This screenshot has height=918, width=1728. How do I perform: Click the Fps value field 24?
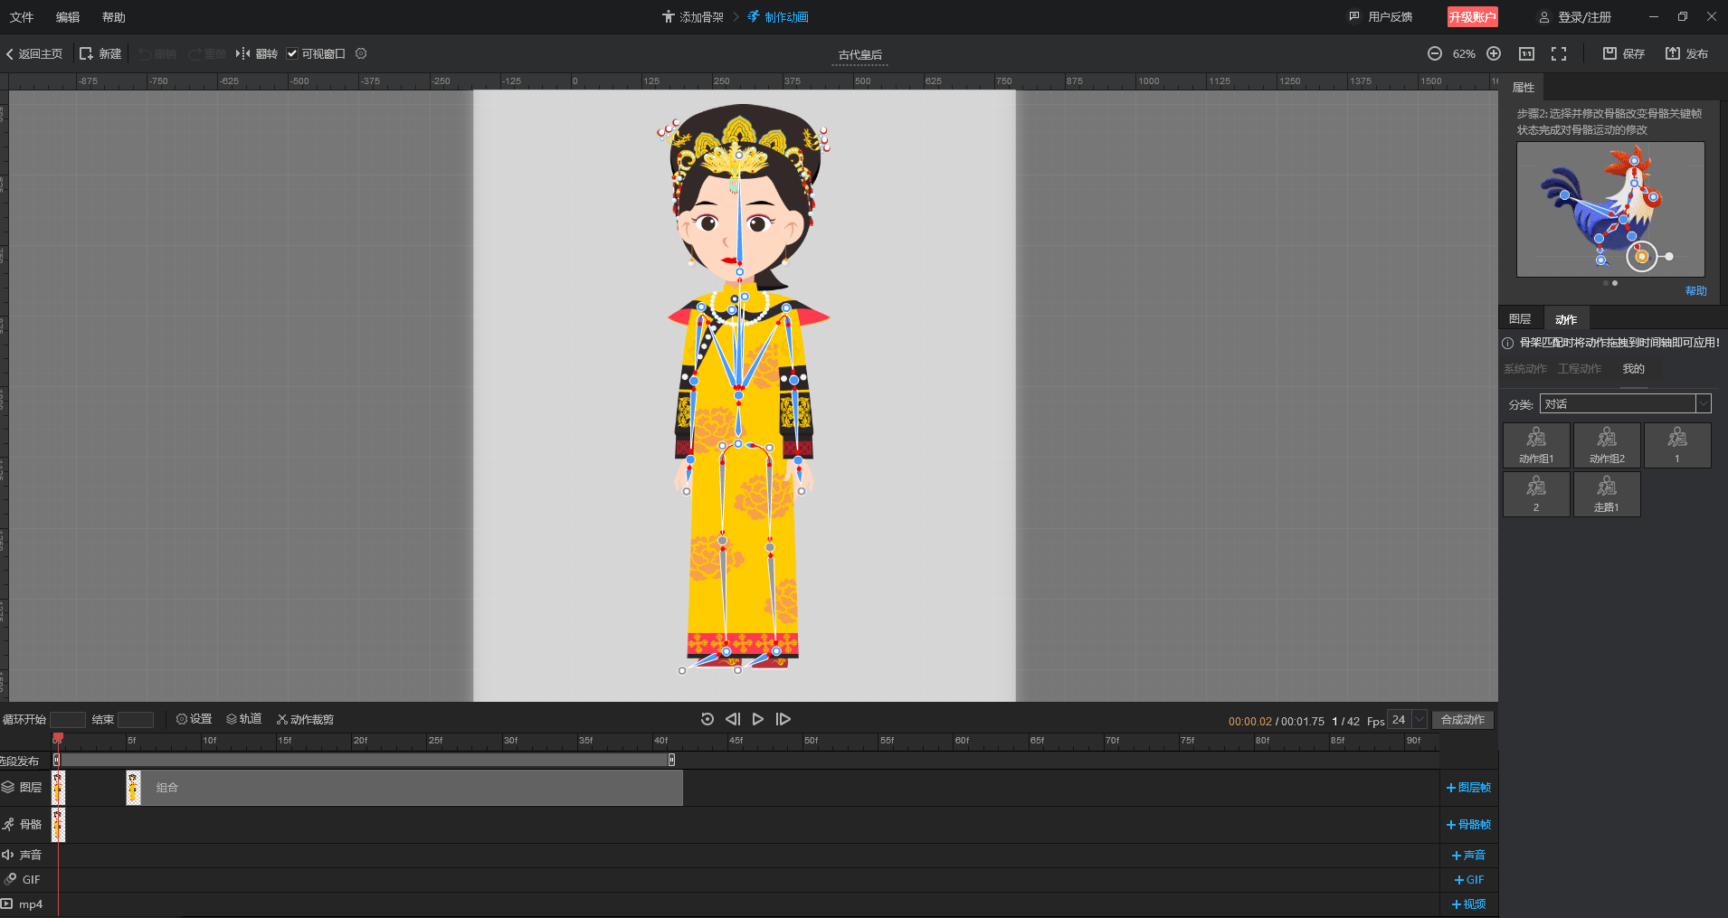coord(1400,720)
